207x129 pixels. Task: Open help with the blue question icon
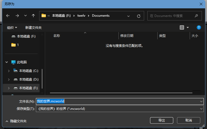(199, 27)
